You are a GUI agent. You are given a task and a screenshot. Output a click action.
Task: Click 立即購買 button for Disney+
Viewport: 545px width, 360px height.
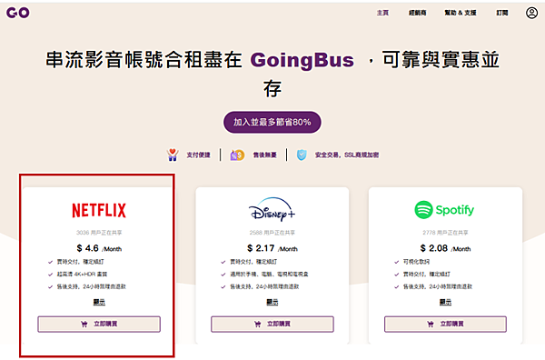272,325
